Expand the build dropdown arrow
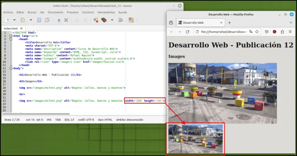297x156 pixels. pyautogui.click(x=112, y=20)
